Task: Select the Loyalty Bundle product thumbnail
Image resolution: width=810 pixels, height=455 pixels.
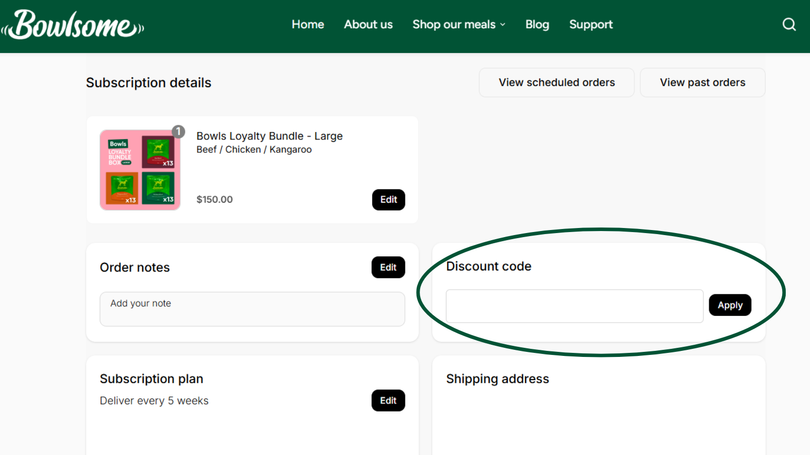Action: 140,170
